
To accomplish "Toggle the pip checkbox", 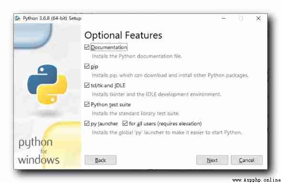I will (x=87, y=66).
